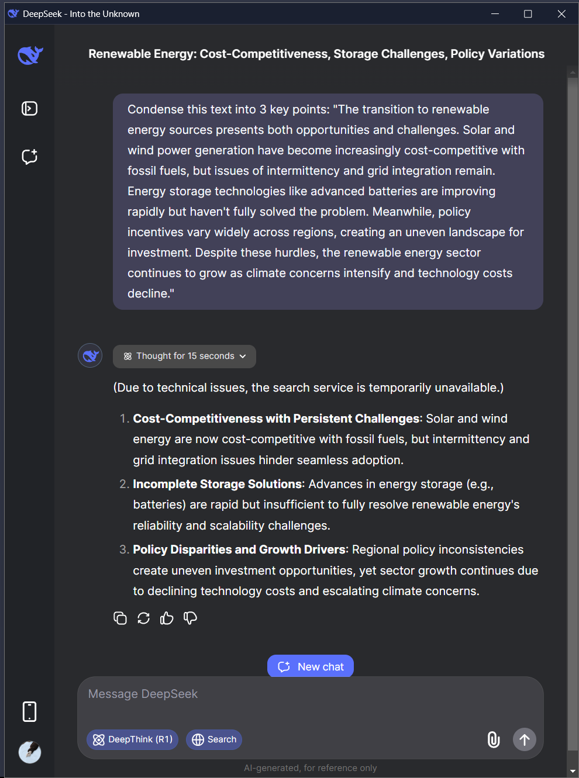Click the chevron next to thought duration

(x=243, y=356)
